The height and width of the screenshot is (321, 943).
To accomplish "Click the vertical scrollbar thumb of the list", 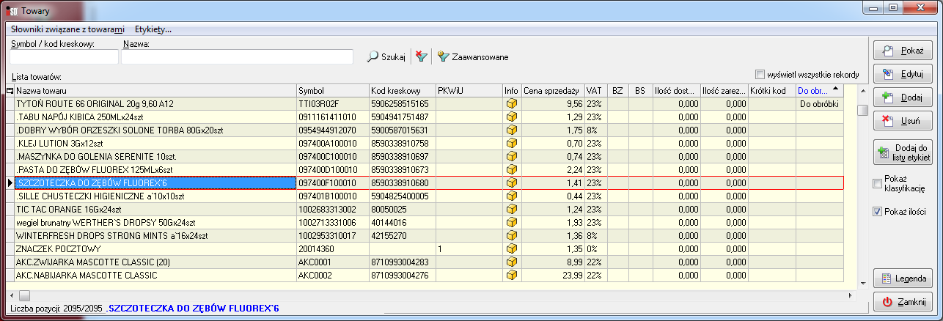I will (x=863, y=110).
